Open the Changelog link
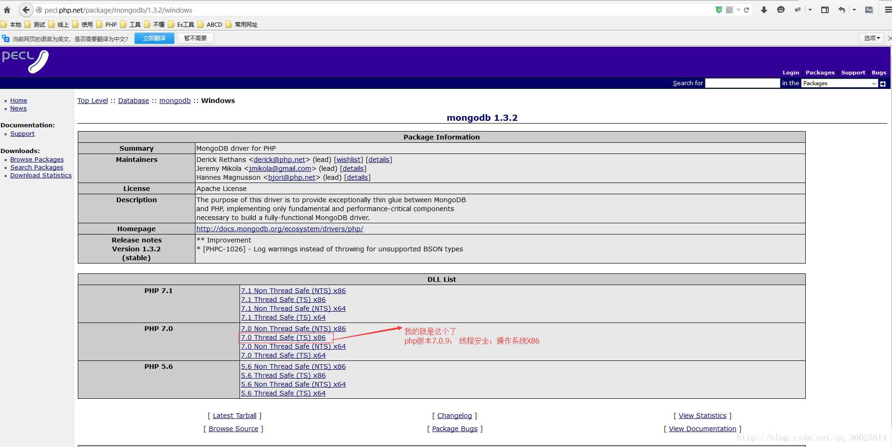This screenshot has width=892, height=447. [455, 416]
